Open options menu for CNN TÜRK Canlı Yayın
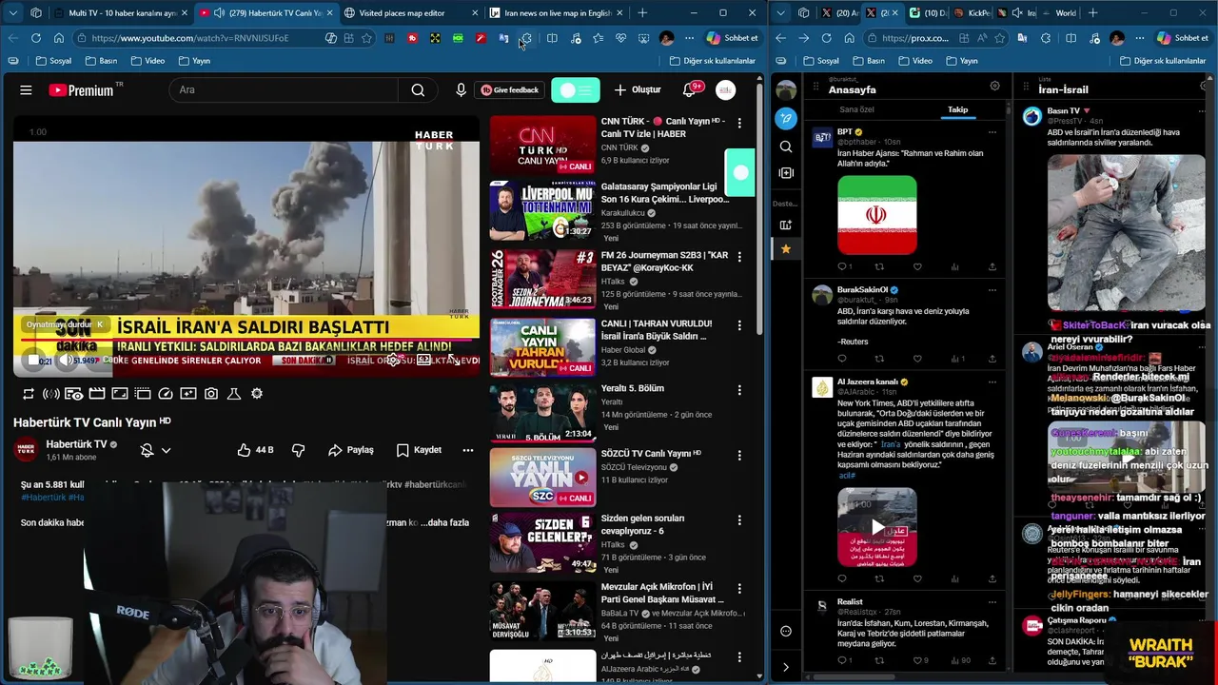The width and height of the screenshot is (1218, 685). 739,123
